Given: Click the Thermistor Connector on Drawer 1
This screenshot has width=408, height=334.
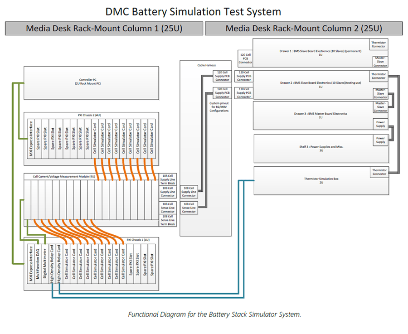Looking at the screenshot, I should click(x=379, y=44).
